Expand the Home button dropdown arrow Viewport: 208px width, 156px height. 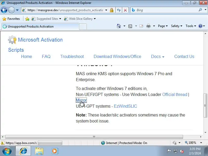[124, 26]
